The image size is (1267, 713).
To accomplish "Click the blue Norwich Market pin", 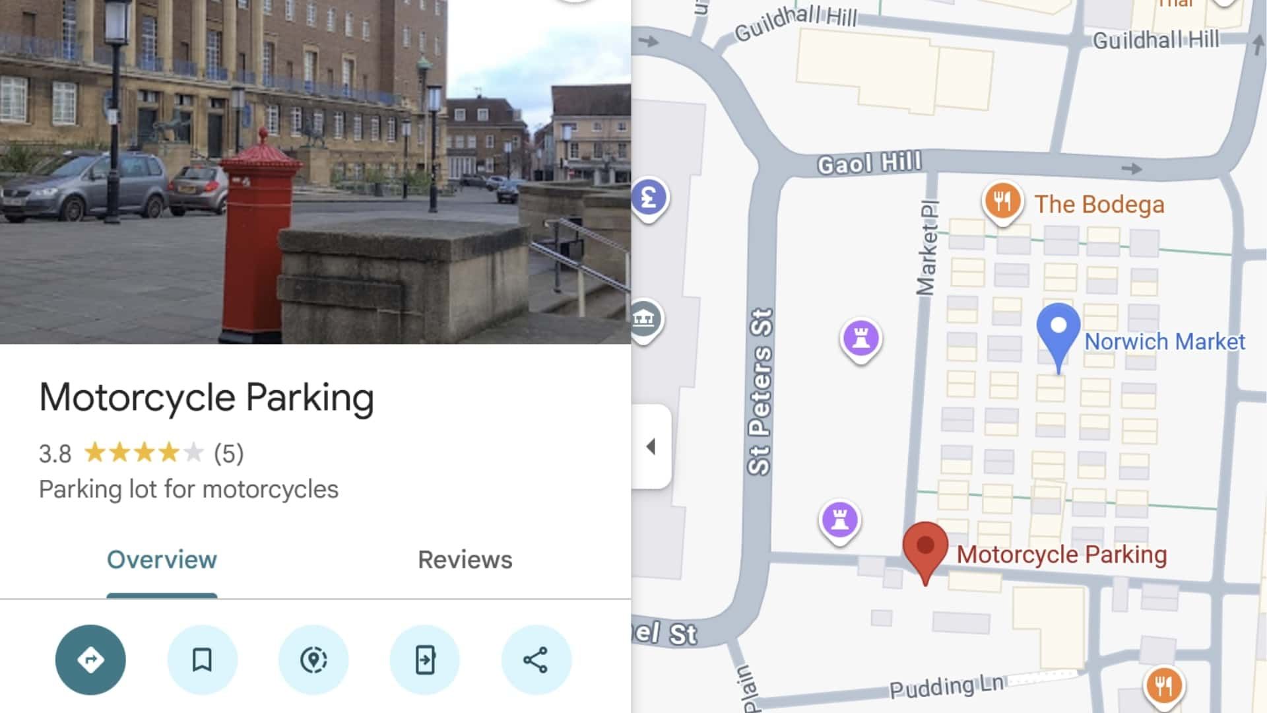I will [x=1058, y=330].
